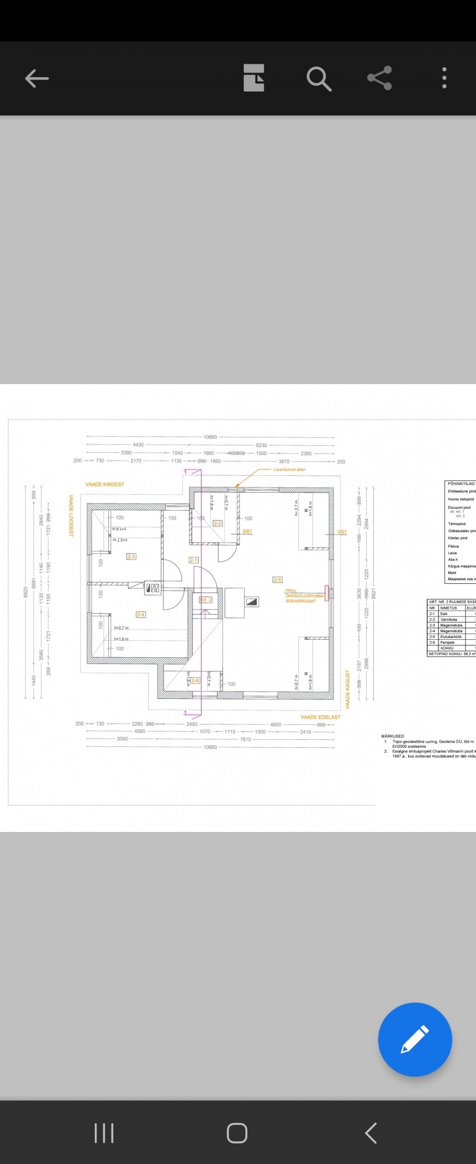This screenshot has width=476, height=1164.
Task: Tap the 'NETOPIND KOKKU' total row
Action: click(450, 654)
